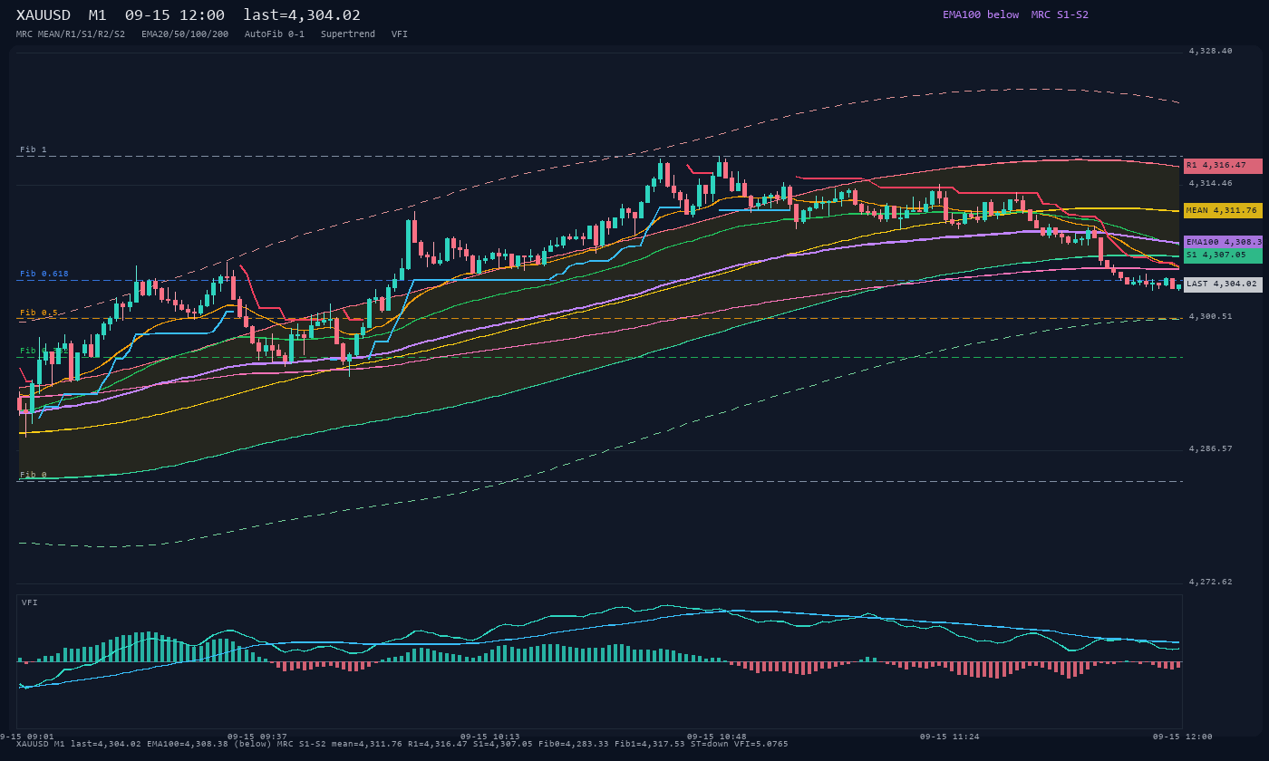Select the "MRC S1-S2" zone label at top right
Viewport: 1269px width, 761px height.
pyautogui.click(x=1060, y=14)
